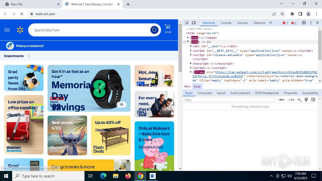The image size is (322, 181).
Task: Open the Event Listeners tab
Action: [240, 93]
